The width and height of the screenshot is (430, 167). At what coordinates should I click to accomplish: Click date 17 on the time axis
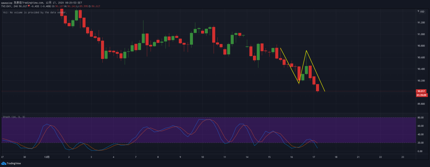coord(314,157)
